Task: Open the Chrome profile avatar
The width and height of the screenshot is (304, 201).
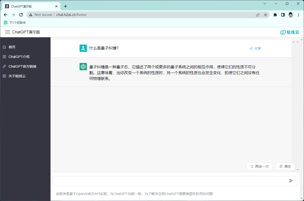Action: click(x=291, y=15)
